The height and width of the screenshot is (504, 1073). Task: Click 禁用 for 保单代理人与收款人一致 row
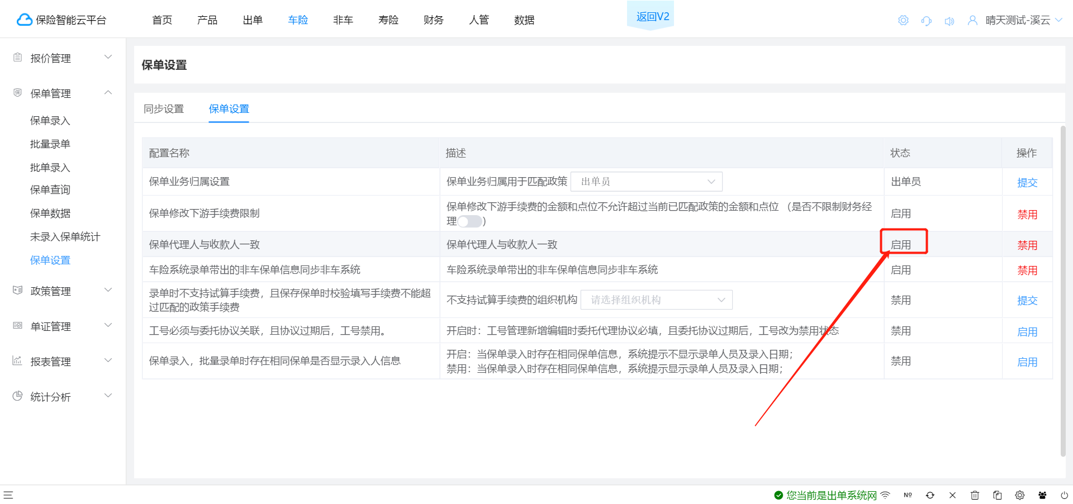pyautogui.click(x=1027, y=245)
